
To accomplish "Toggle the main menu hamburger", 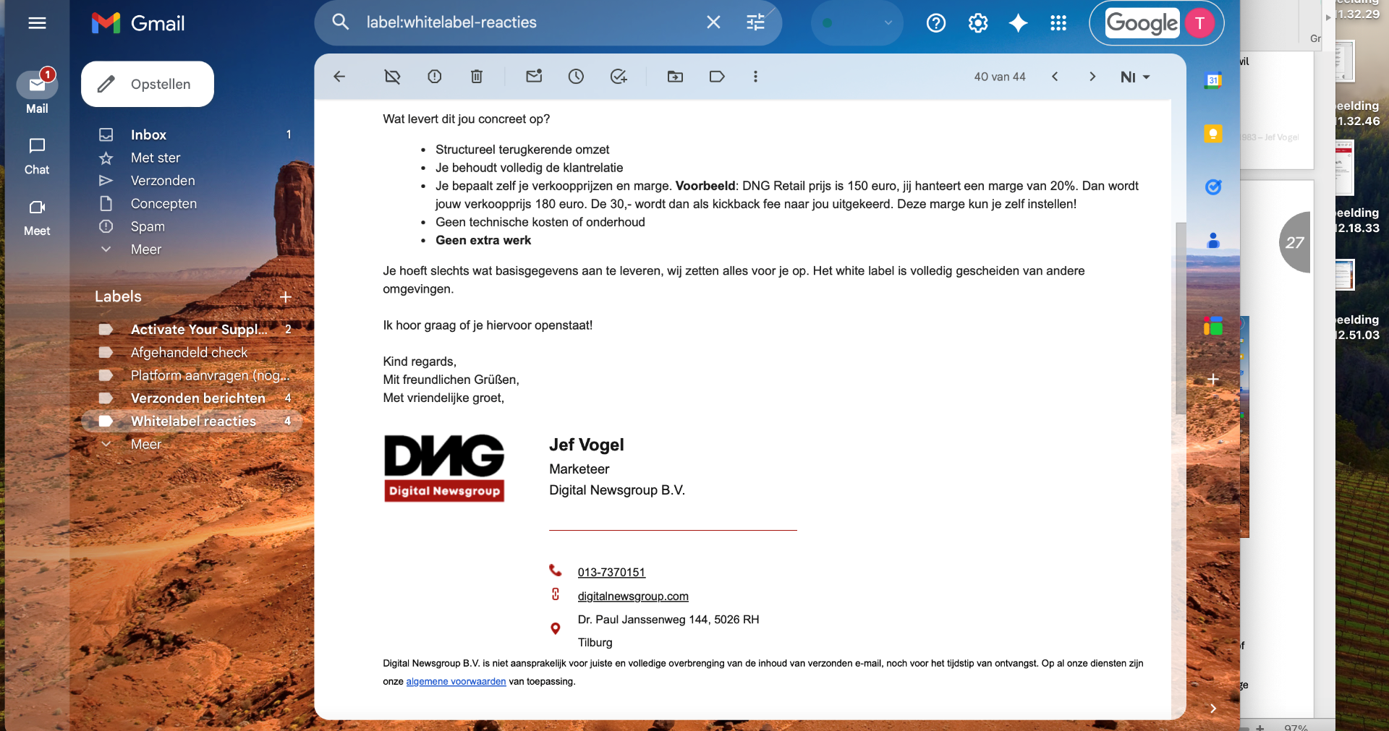I will point(37,23).
